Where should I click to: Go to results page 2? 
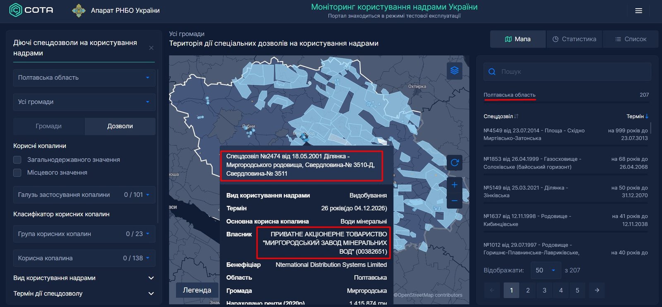click(528, 290)
